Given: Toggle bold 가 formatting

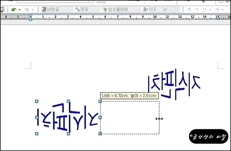Looking at the screenshot, I should click(x=189, y=10).
